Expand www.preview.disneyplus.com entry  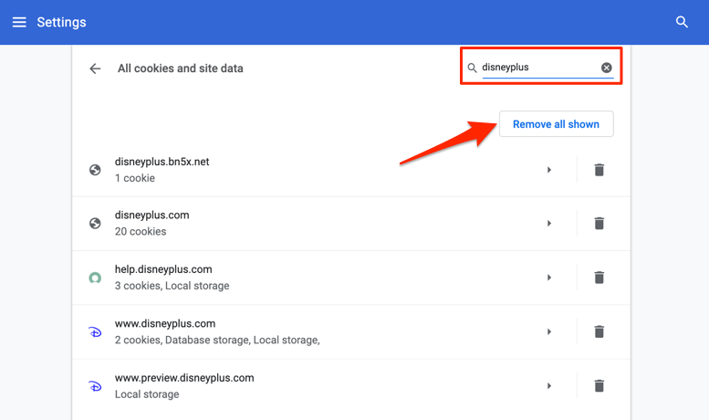coord(549,385)
